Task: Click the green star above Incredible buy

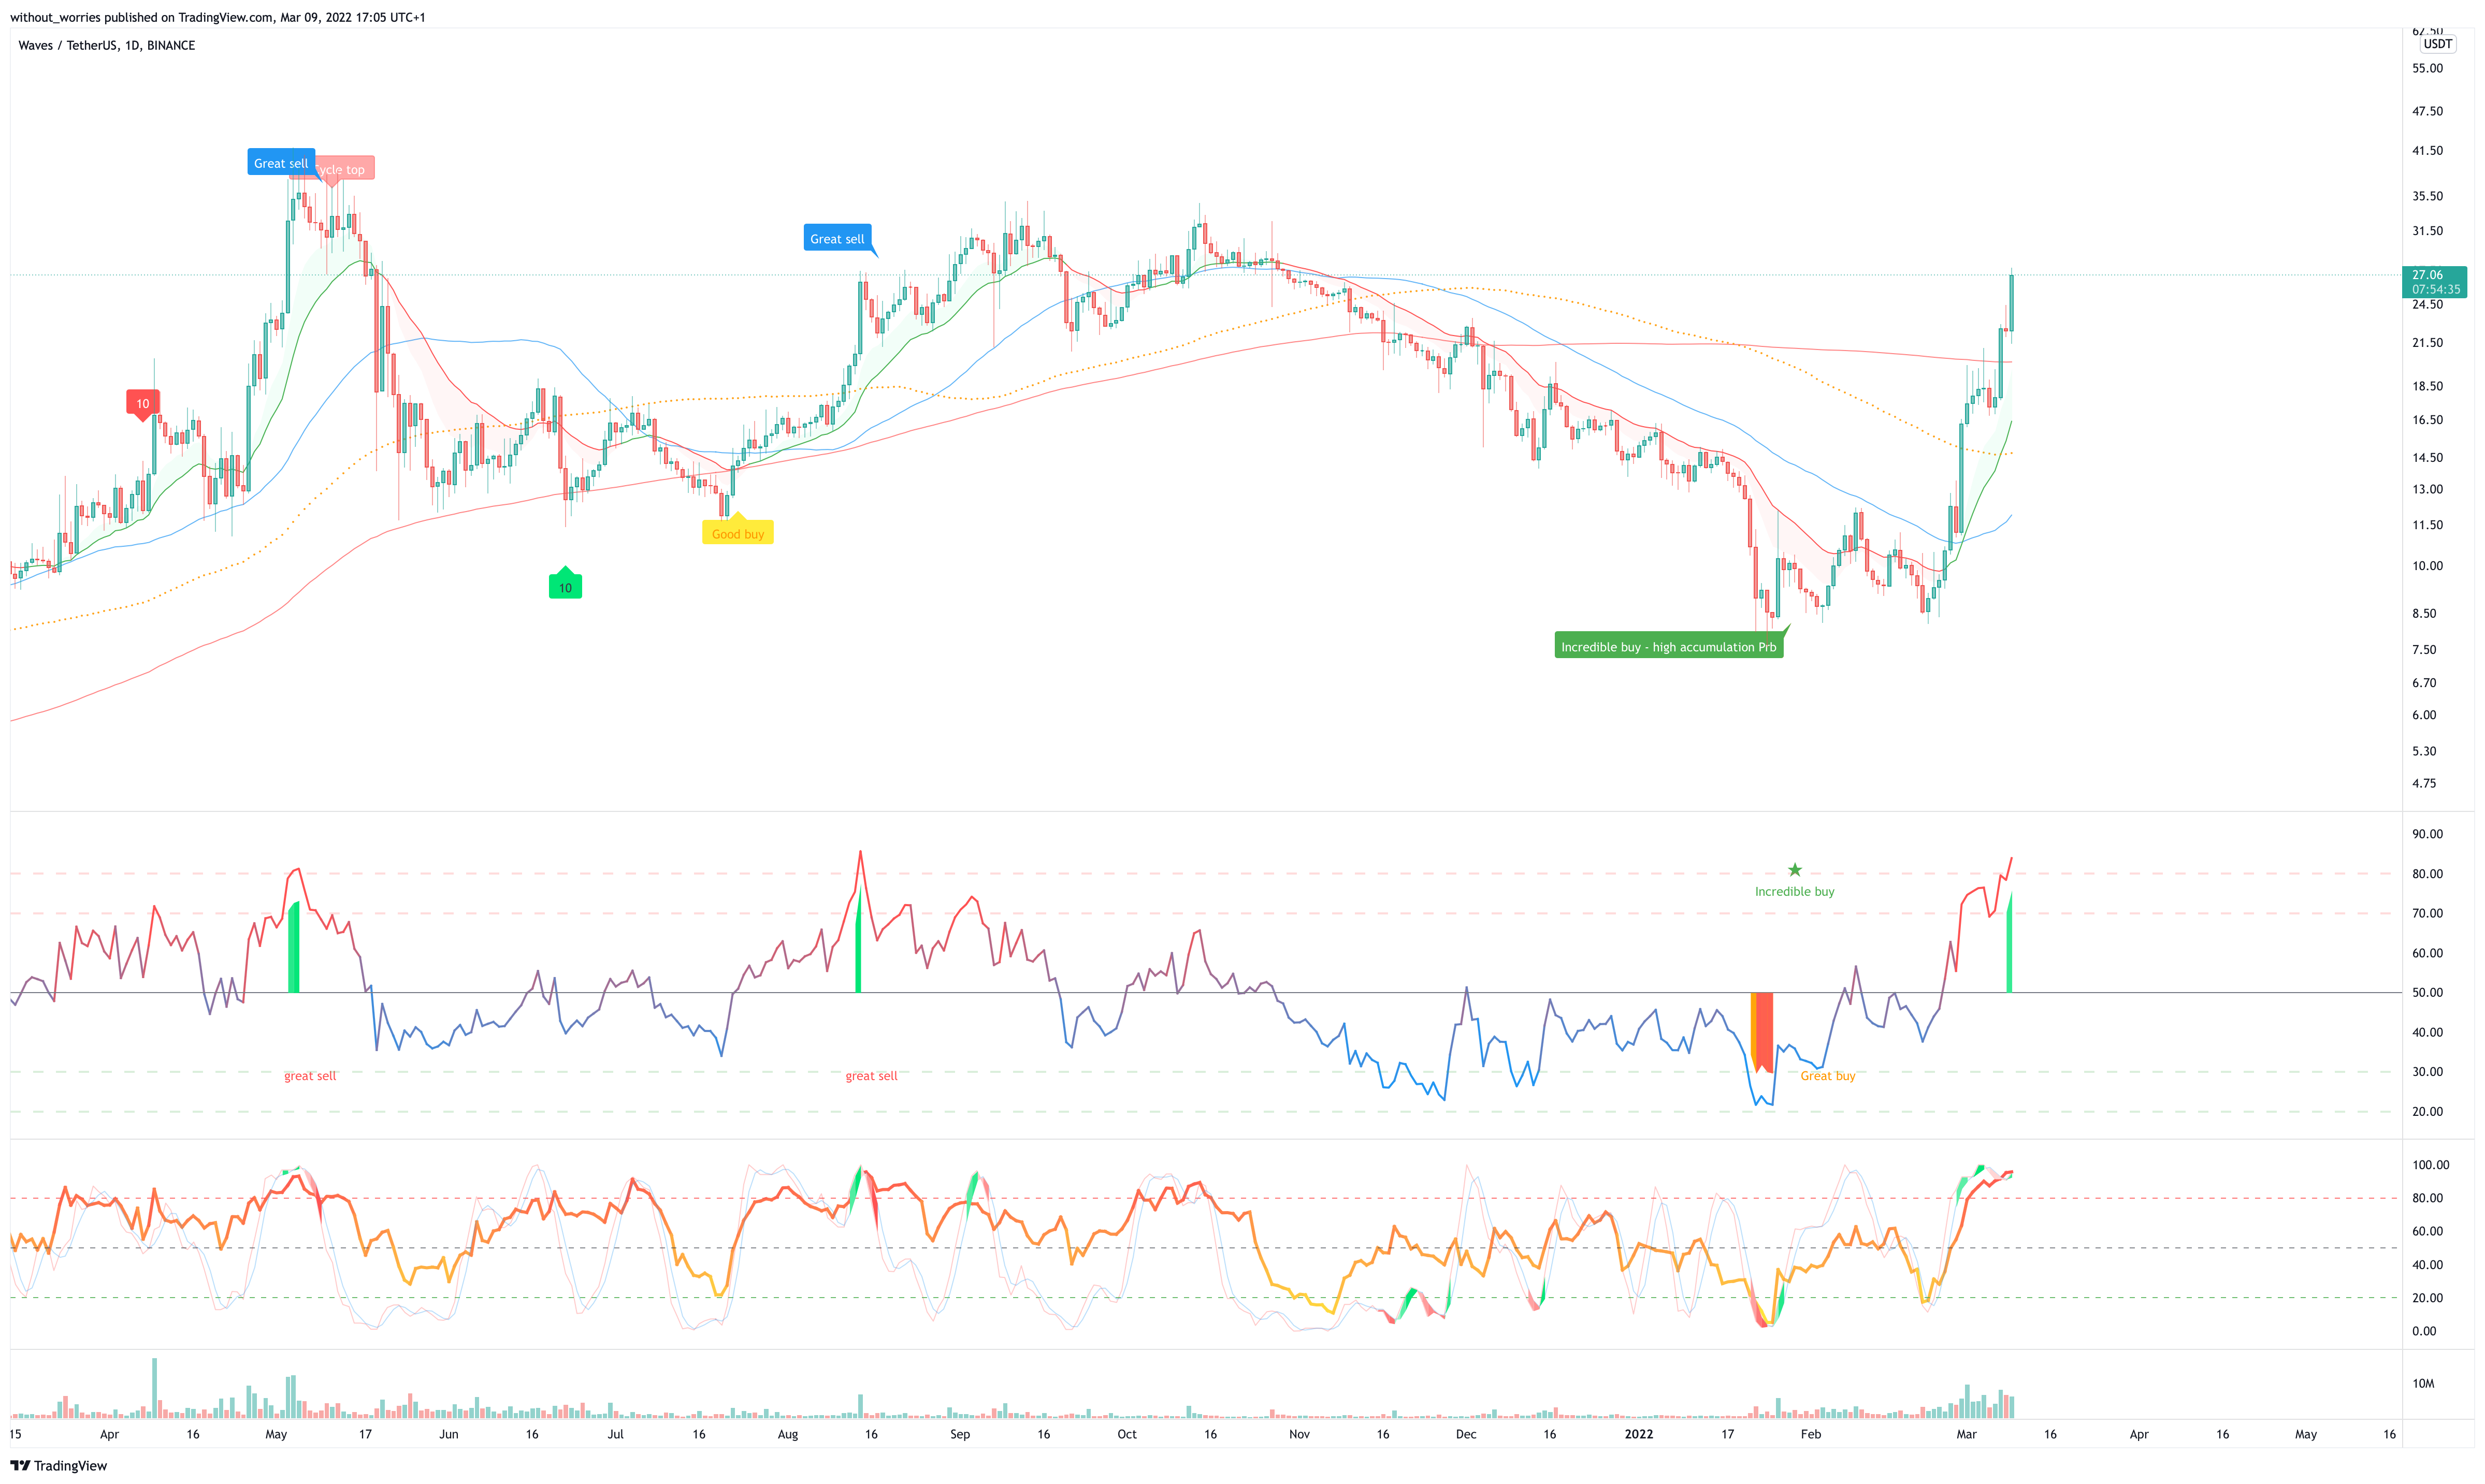Action: click(x=1795, y=870)
